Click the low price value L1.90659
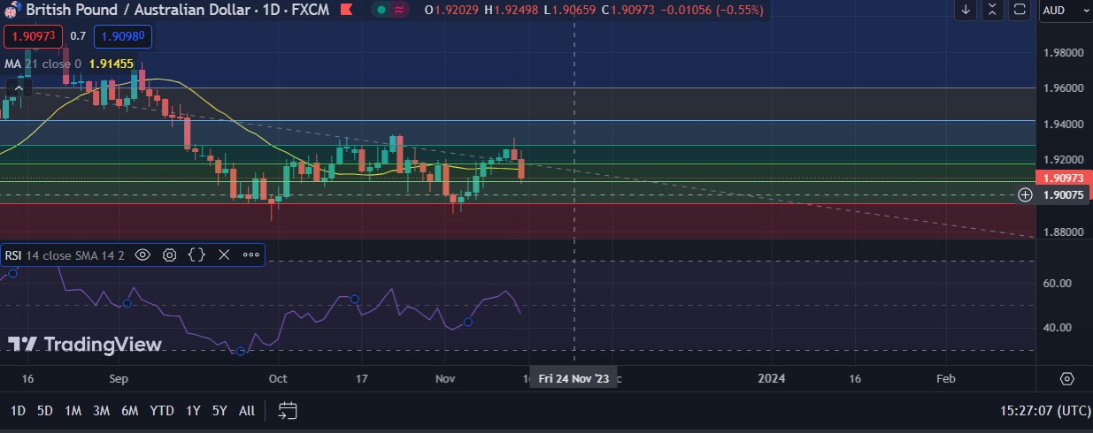 pyautogui.click(x=569, y=10)
